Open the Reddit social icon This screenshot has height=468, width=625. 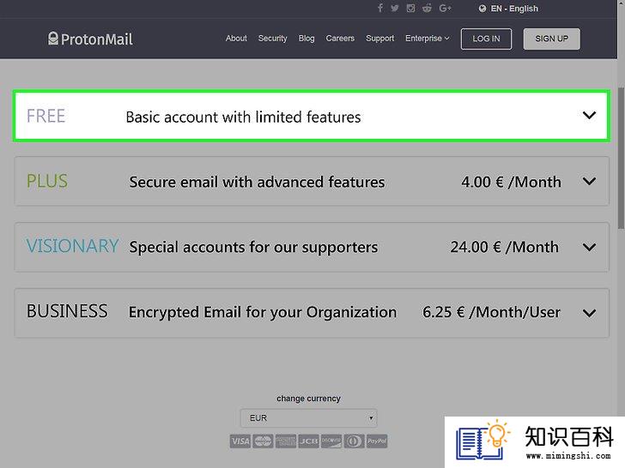(x=427, y=8)
